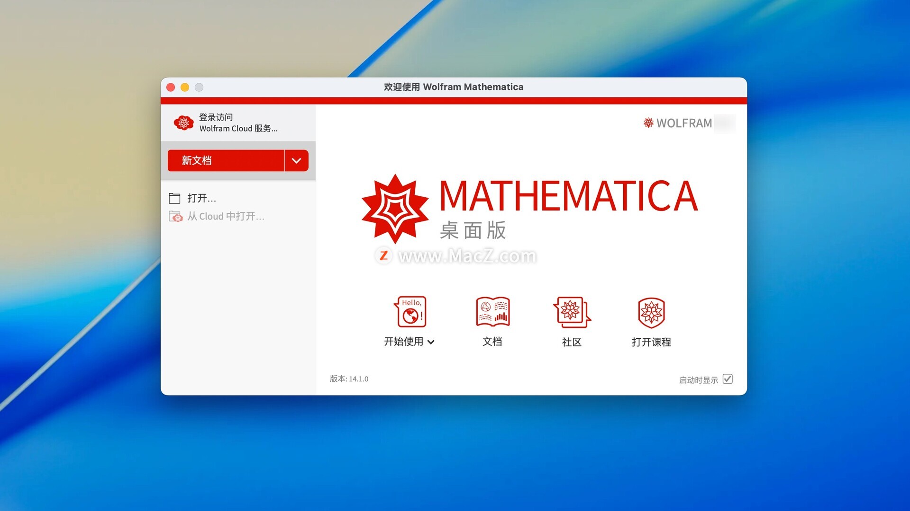
Task: Open the 打开课程 shield icon
Action: click(652, 313)
